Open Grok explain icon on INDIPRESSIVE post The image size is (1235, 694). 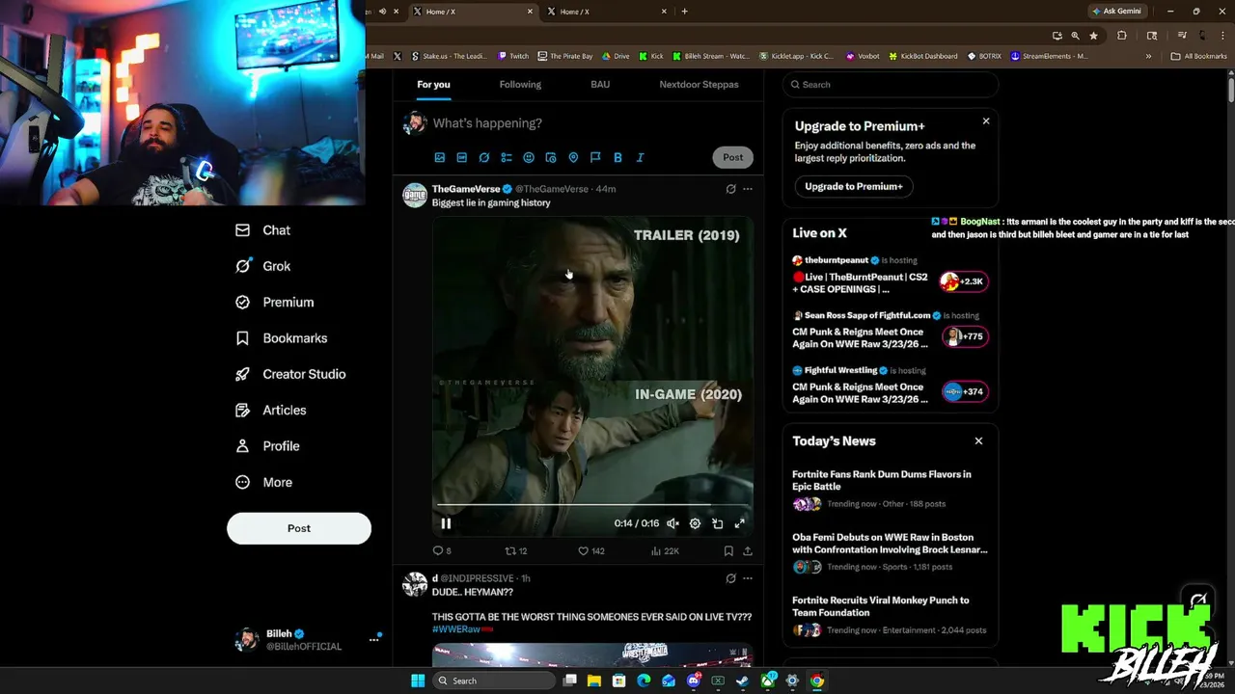(x=730, y=578)
